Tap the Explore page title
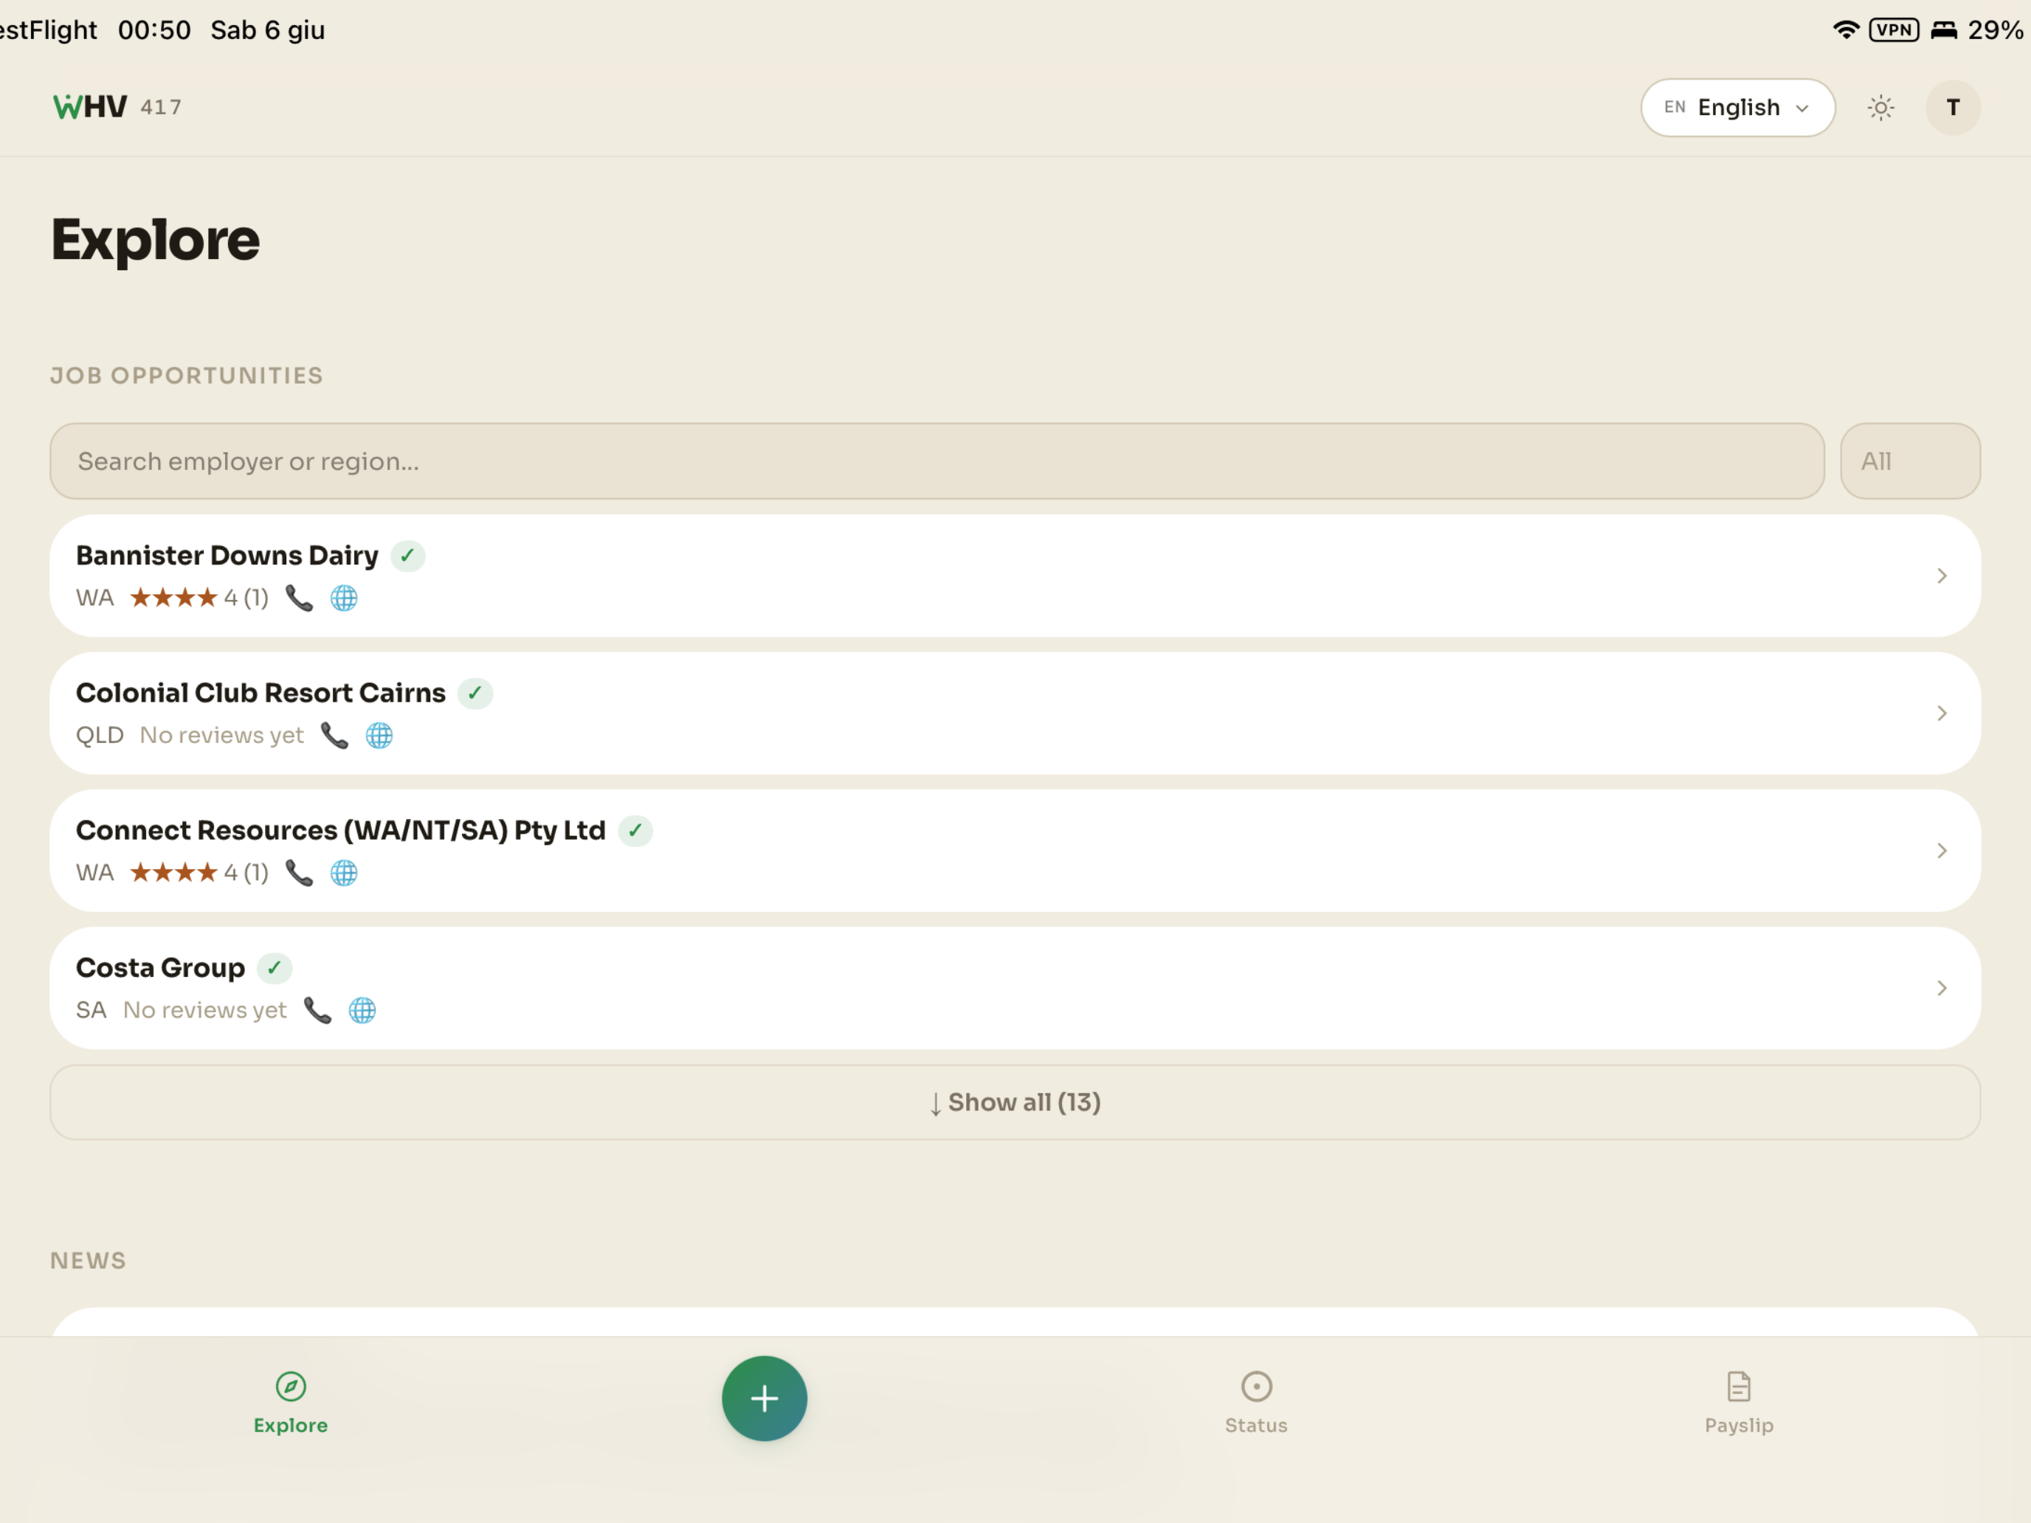Screen dimensions: 2031x1523 (x=155, y=241)
